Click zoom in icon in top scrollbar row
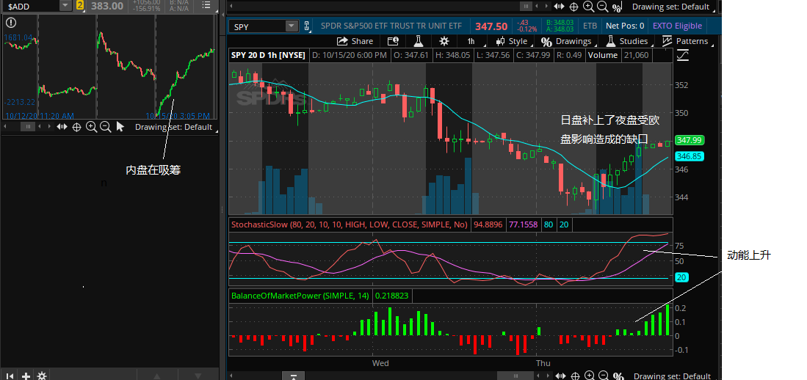 [x=587, y=7]
